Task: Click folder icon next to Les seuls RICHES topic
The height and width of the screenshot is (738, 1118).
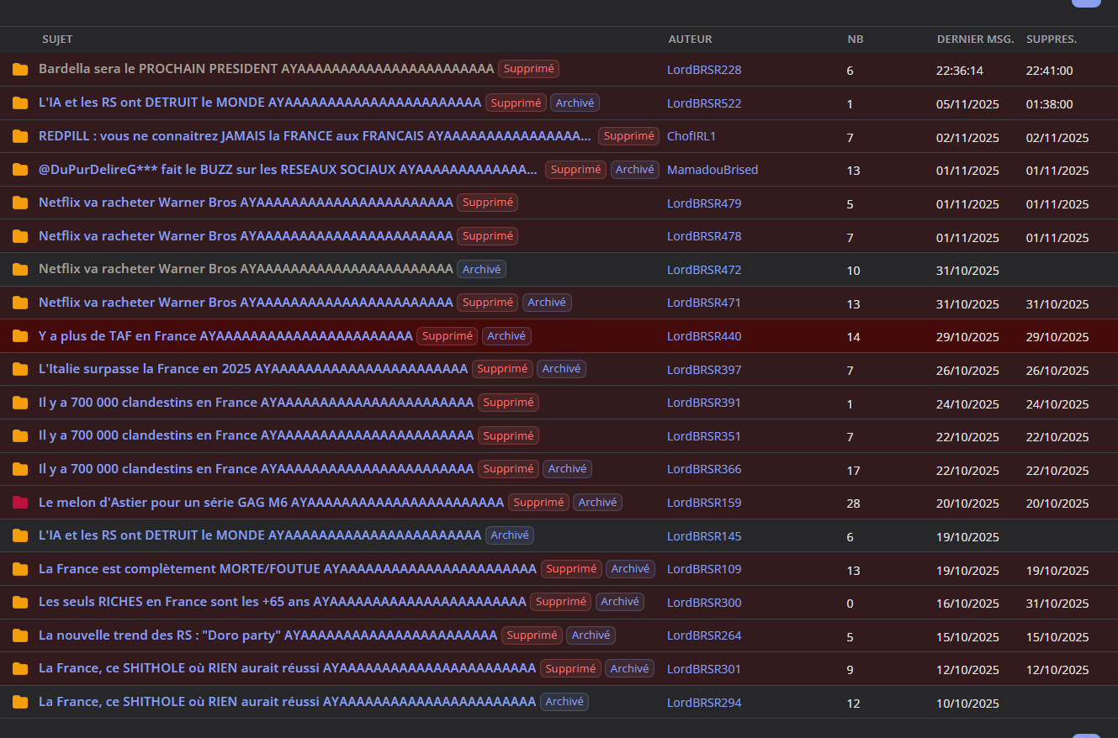Action: (20, 603)
